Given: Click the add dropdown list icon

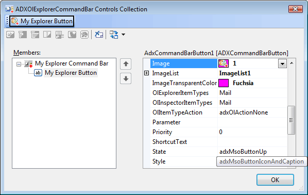Looking at the screenshot, I should (x=35, y=35).
